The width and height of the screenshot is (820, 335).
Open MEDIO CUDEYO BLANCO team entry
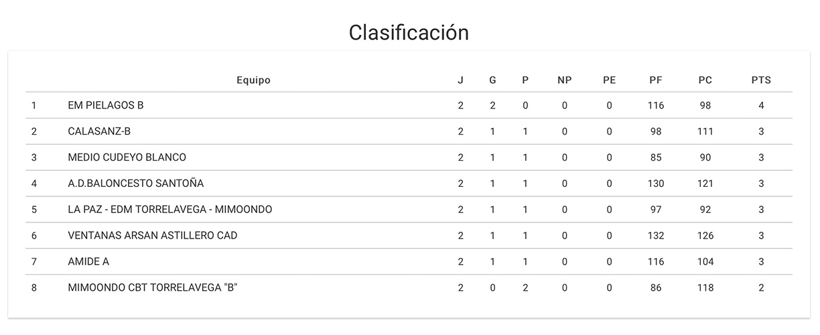[x=127, y=157]
